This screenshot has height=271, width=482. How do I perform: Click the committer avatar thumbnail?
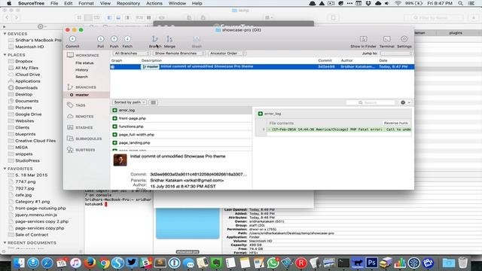tap(120, 160)
